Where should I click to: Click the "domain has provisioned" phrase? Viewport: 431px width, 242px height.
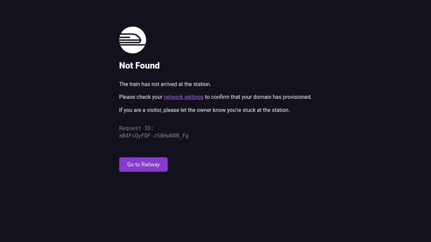point(283,97)
